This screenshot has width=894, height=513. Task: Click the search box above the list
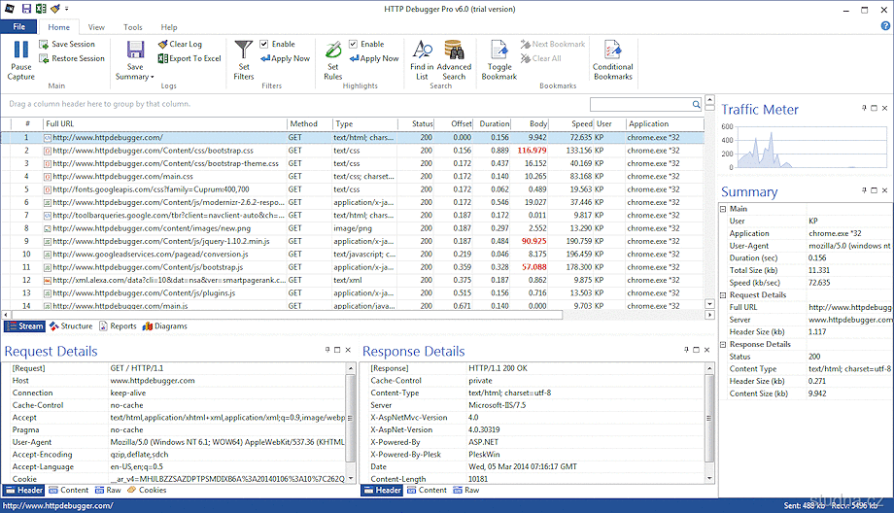click(x=643, y=104)
